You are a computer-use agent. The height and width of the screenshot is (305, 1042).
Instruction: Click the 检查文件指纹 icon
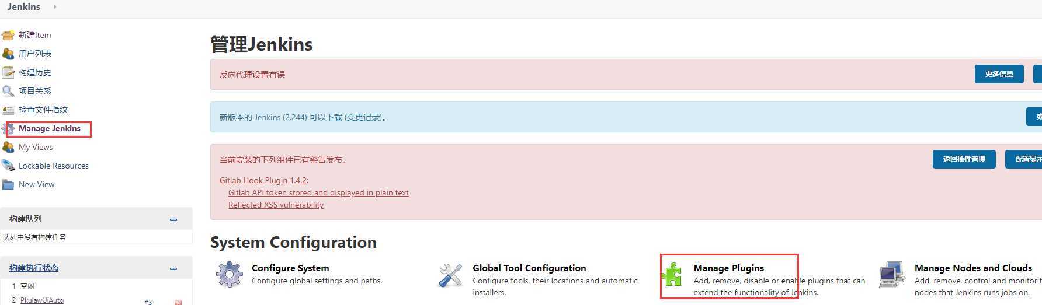(8, 110)
